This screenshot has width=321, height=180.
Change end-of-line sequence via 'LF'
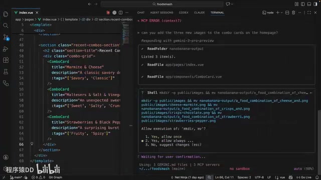269,177
